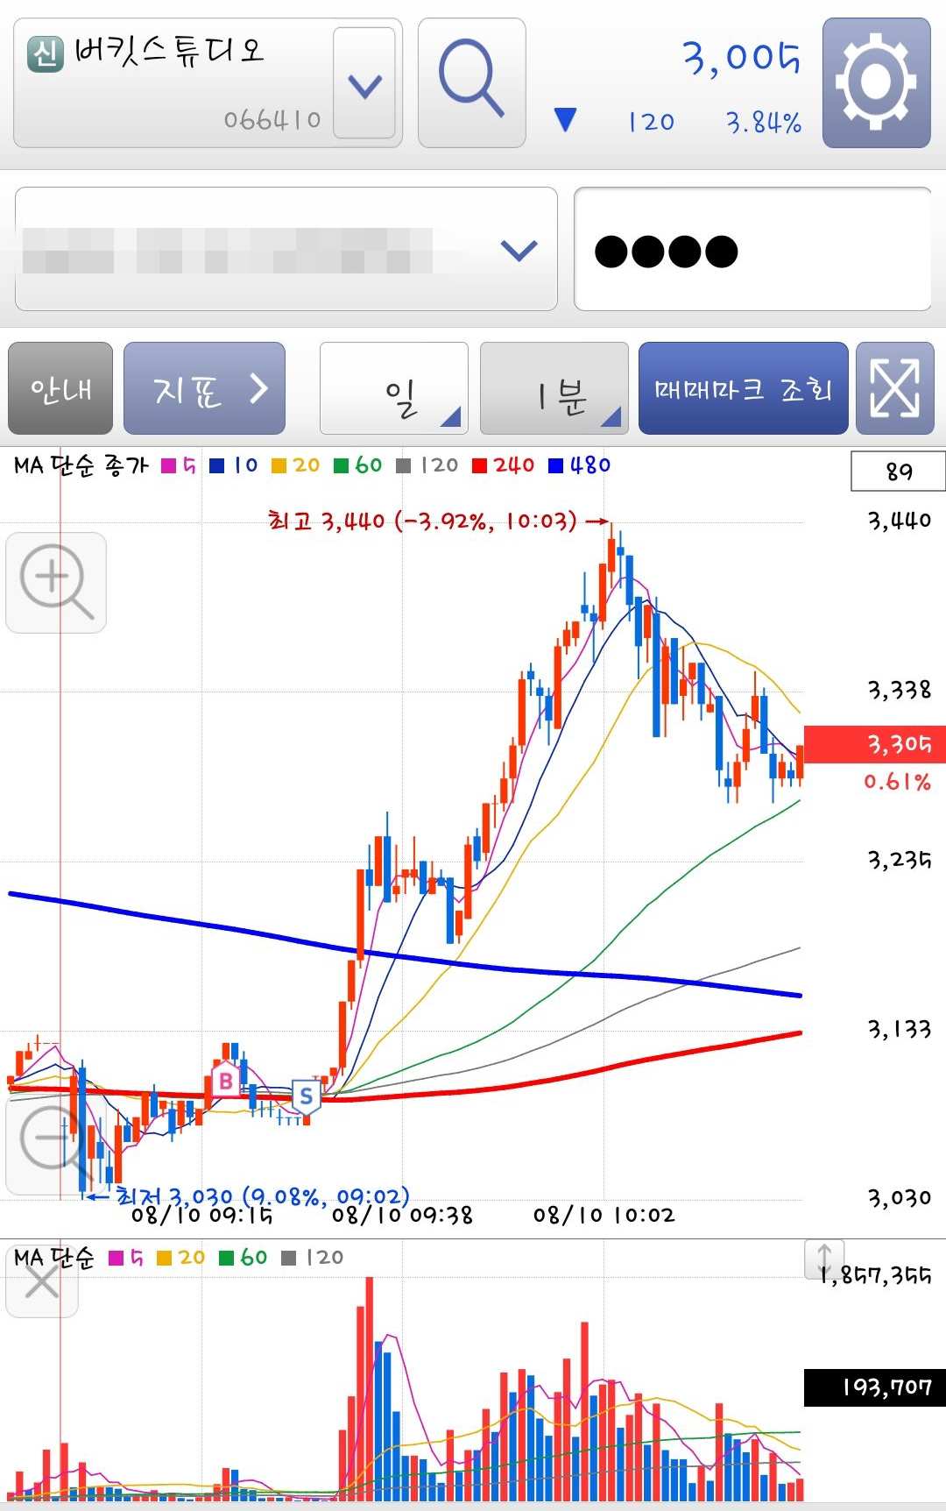Tap the MA 5 pink swatch in price legend
The image size is (946, 1511).
point(169,466)
